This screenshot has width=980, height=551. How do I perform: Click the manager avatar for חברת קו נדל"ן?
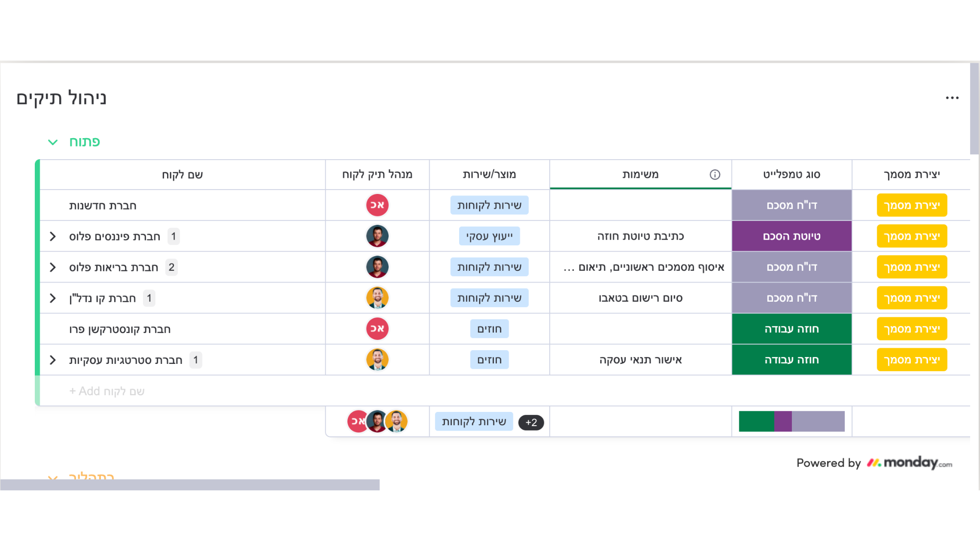tap(377, 298)
